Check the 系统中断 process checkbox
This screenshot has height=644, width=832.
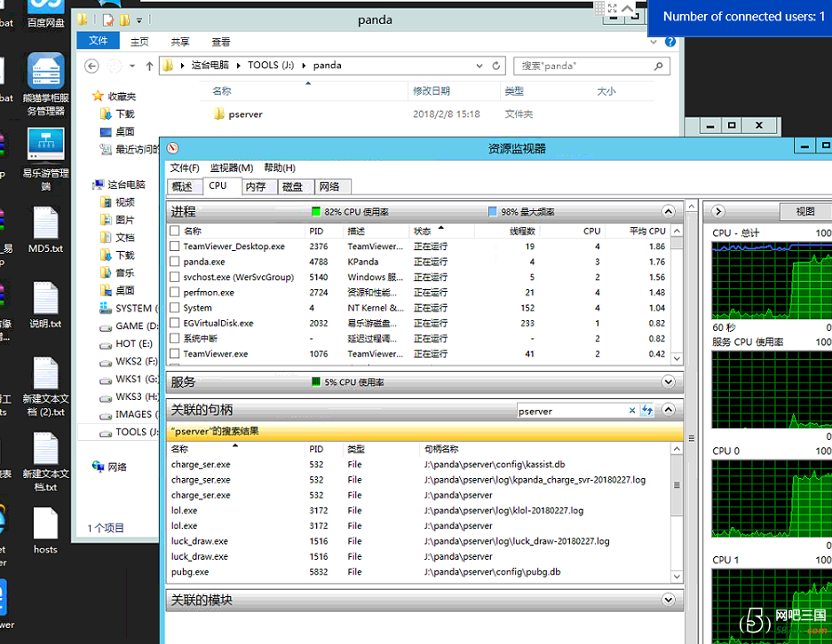175,338
